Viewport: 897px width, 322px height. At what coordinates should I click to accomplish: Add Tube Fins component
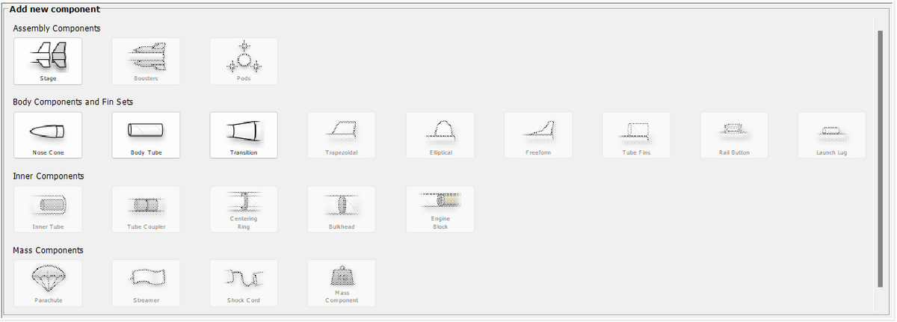[x=636, y=135]
